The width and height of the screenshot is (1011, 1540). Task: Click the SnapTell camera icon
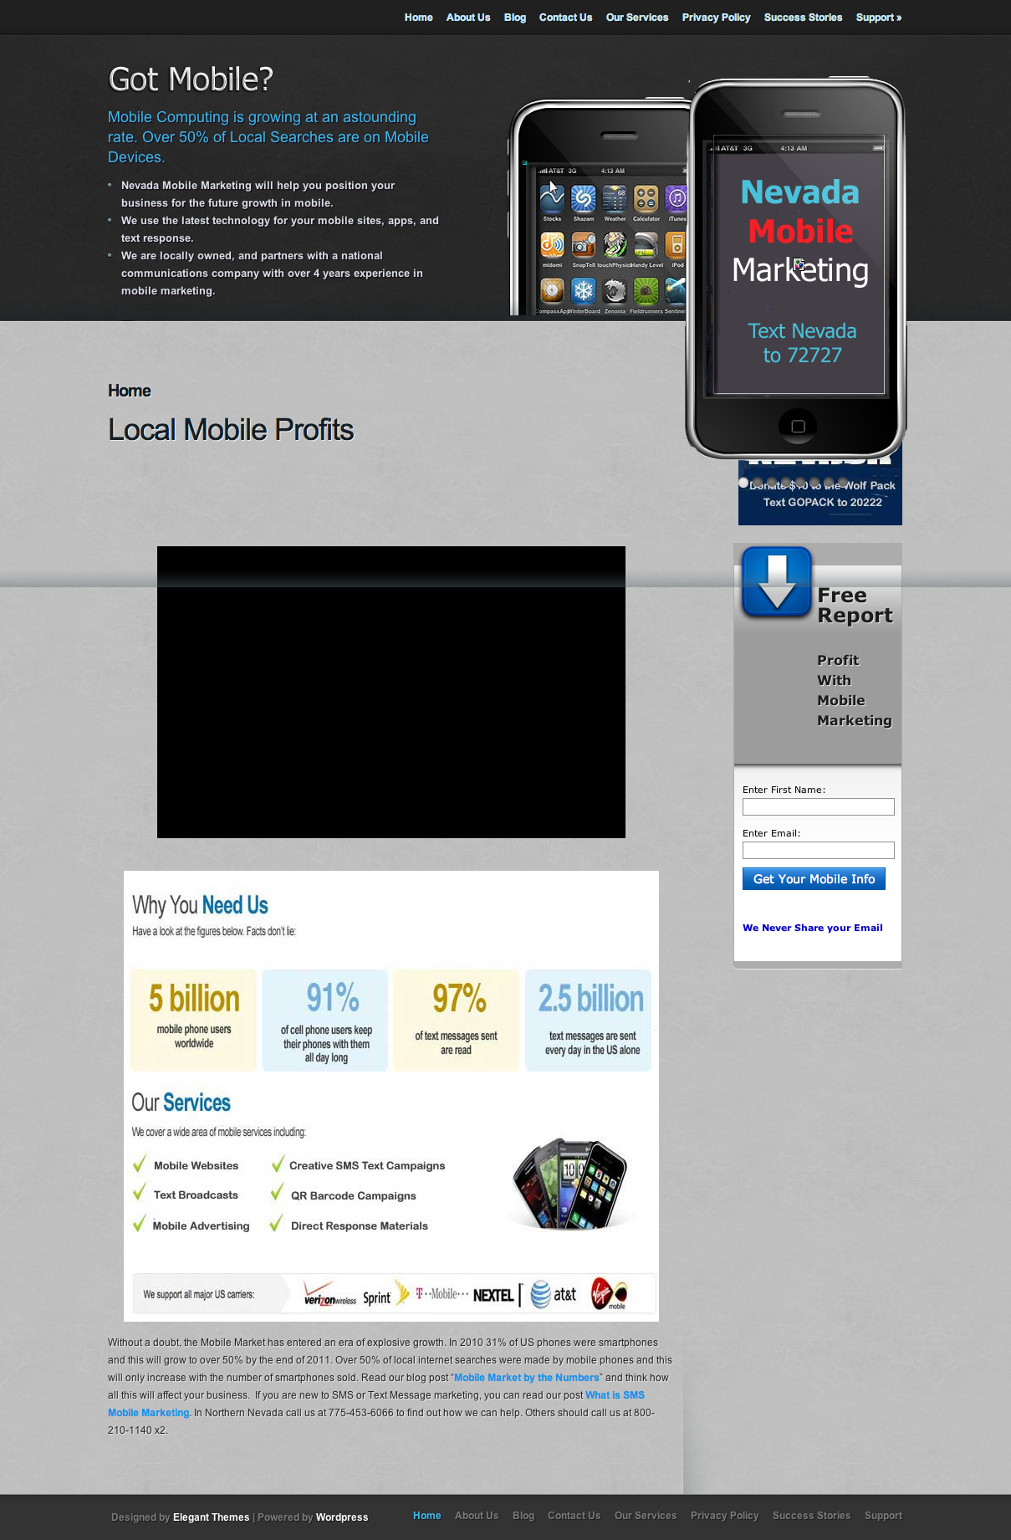coord(583,245)
